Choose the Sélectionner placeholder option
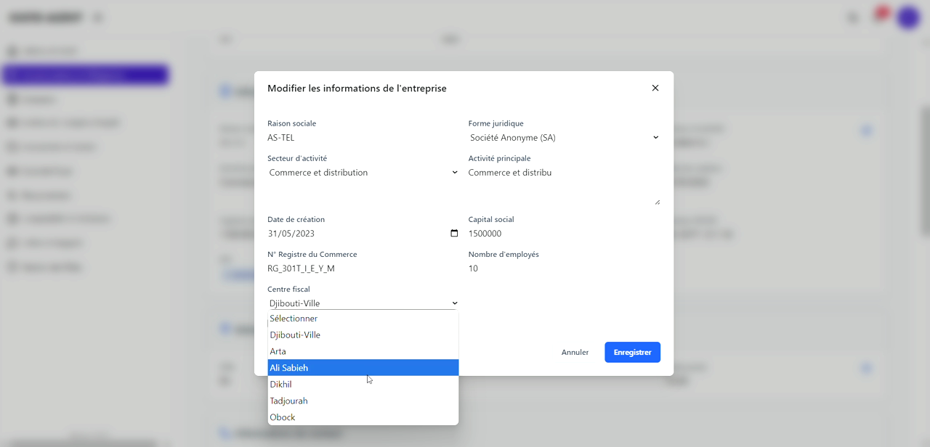930x447 pixels. tap(363, 319)
